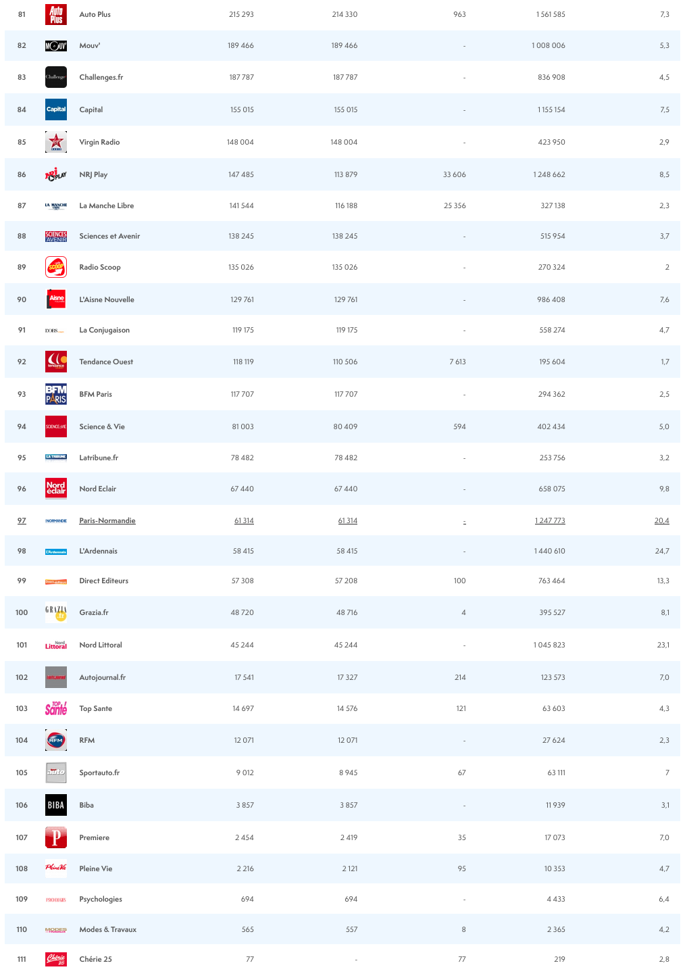Click the BFM Paris logo icon
This screenshot has width=687, height=980.
tap(56, 394)
